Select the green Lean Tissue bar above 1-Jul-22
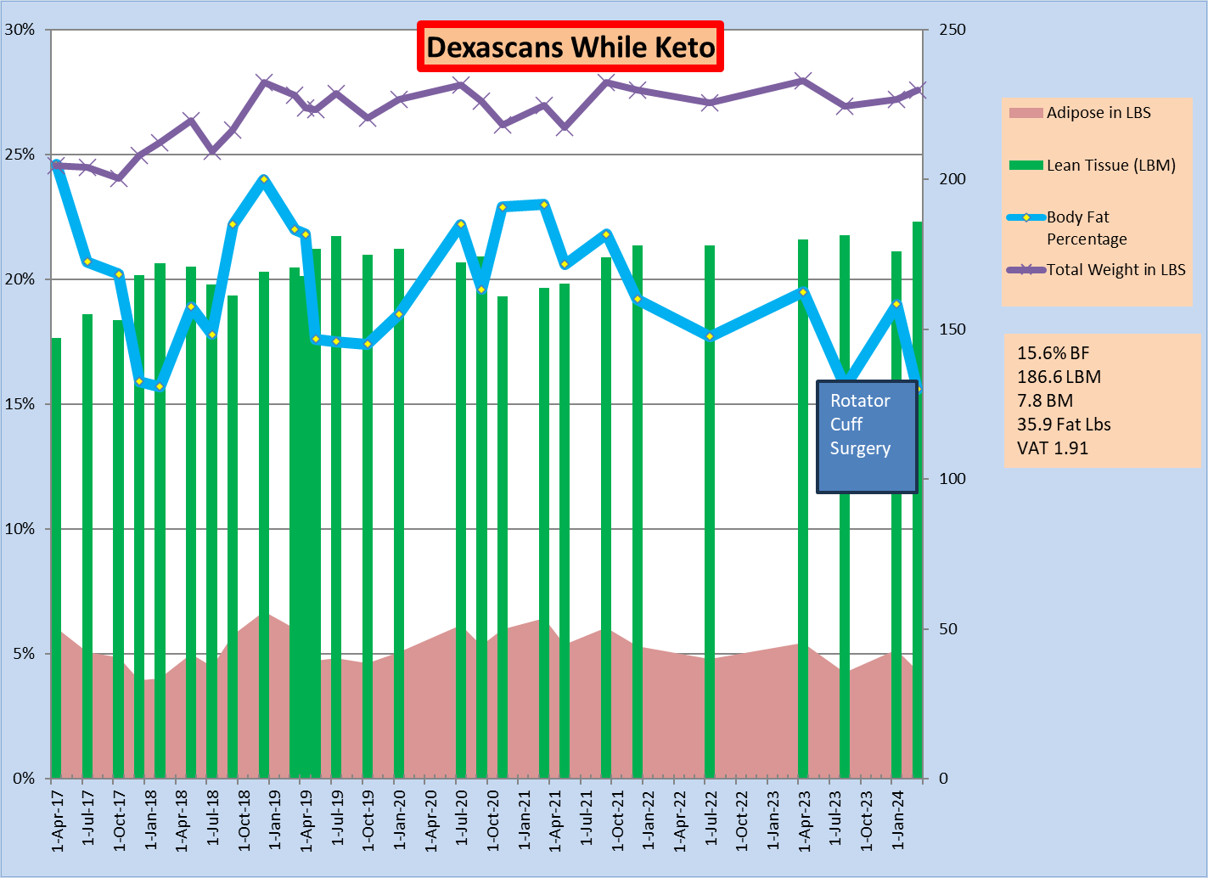This screenshot has width=1208, height=878. (710, 512)
